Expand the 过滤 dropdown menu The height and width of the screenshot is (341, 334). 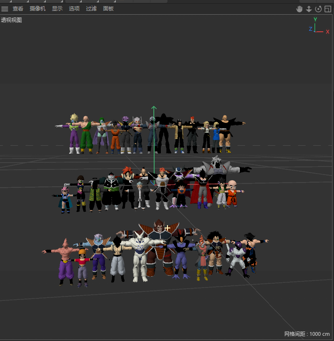[x=91, y=9]
